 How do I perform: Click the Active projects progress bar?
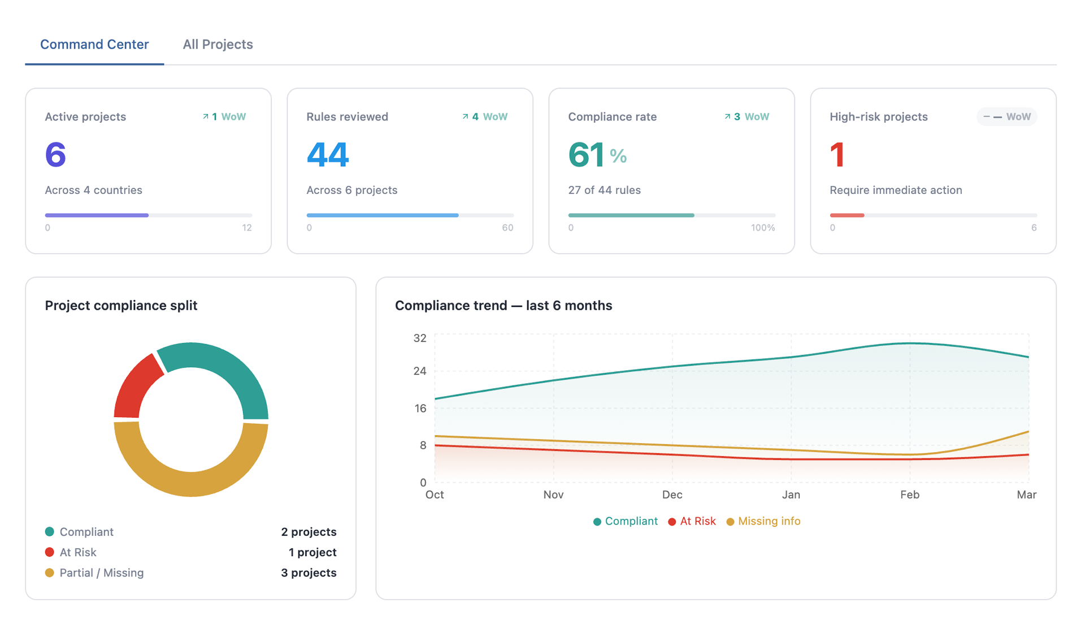point(149,215)
